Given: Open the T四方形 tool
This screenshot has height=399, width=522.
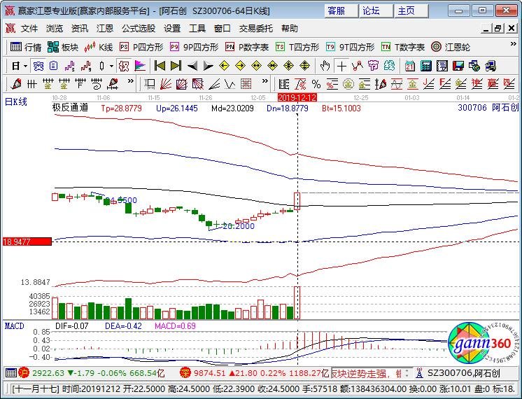Looking at the screenshot, I should tap(297, 48).
